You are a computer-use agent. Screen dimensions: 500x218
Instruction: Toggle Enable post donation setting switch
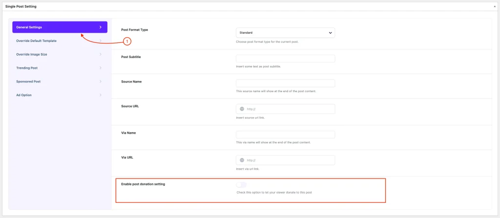[241, 185]
